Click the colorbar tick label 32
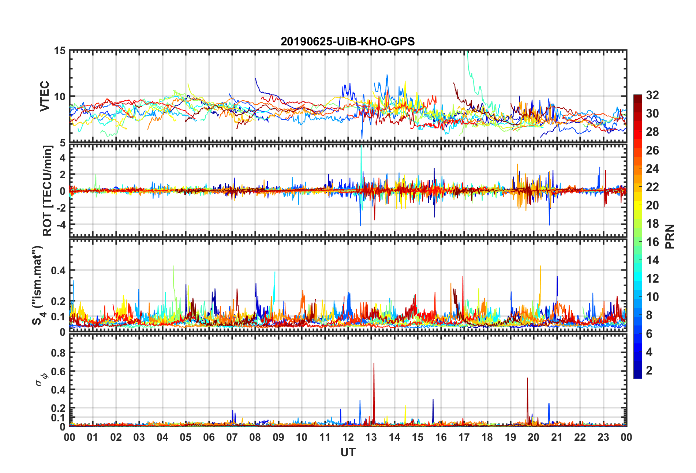Viewport: 696px width, 473px height. [x=652, y=95]
